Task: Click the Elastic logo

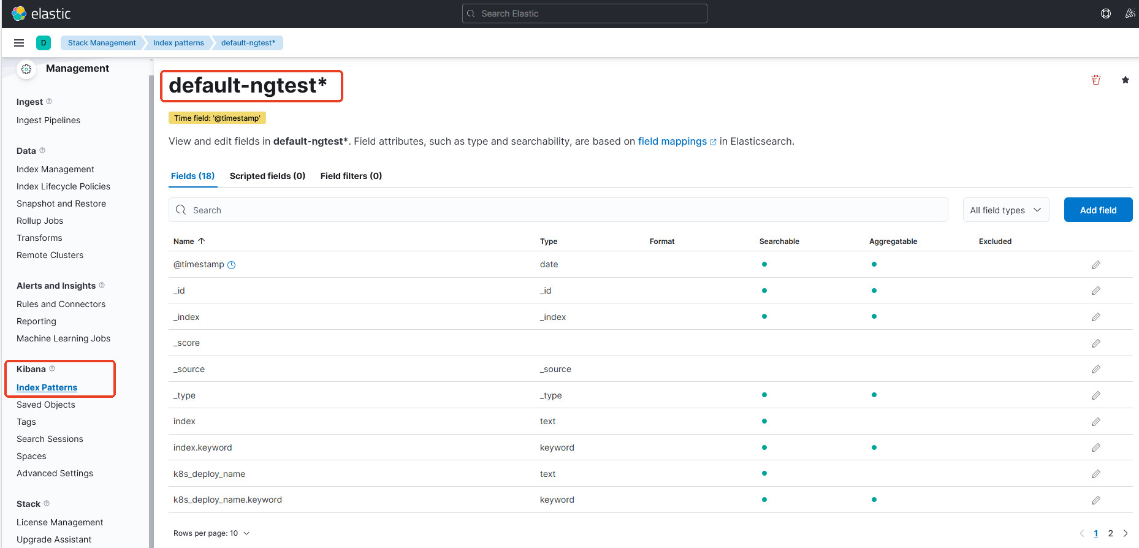Action: [x=41, y=13]
